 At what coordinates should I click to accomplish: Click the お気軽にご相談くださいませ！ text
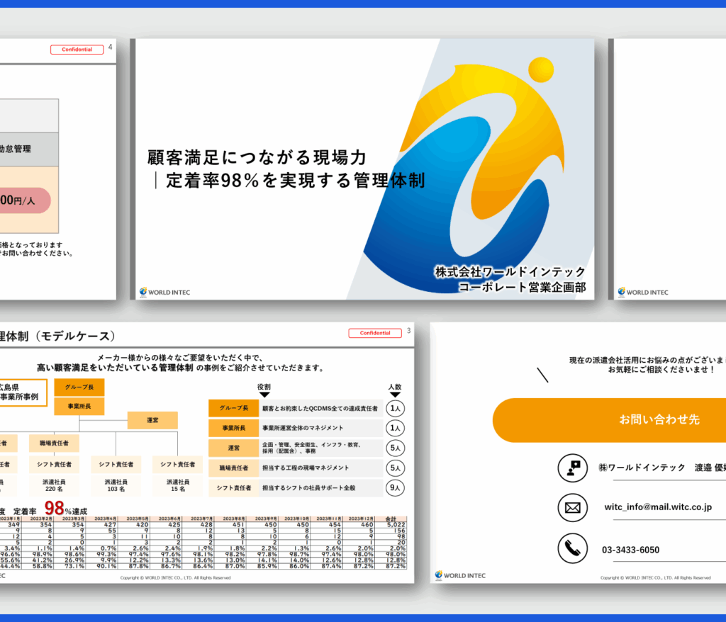click(661, 369)
